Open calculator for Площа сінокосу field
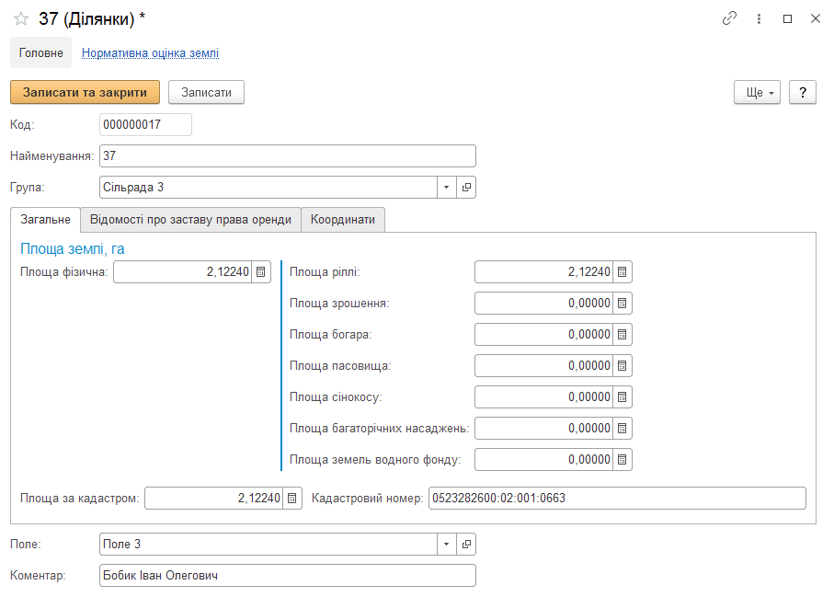Image resolution: width=834 pixels, height=597 pixels. click(622, 397)
